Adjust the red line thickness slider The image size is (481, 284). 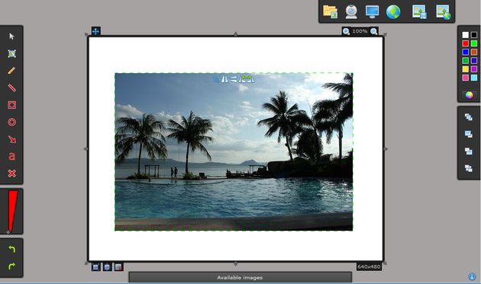pos(11,211)
